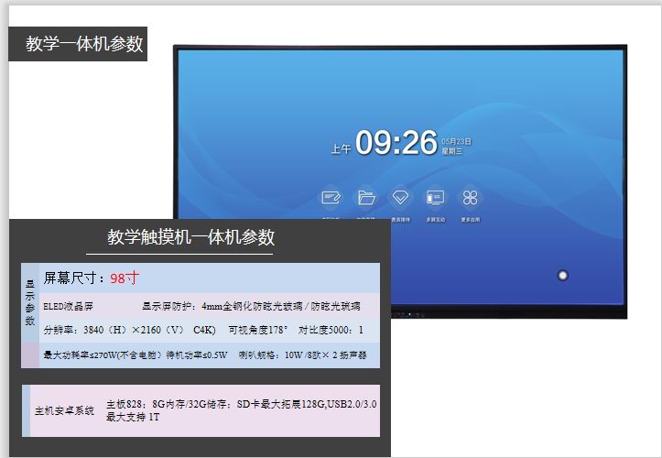Viewport: 662px width, 458px height.
Task: Click the 09:26 clock on display
Action: pos(396,143)
